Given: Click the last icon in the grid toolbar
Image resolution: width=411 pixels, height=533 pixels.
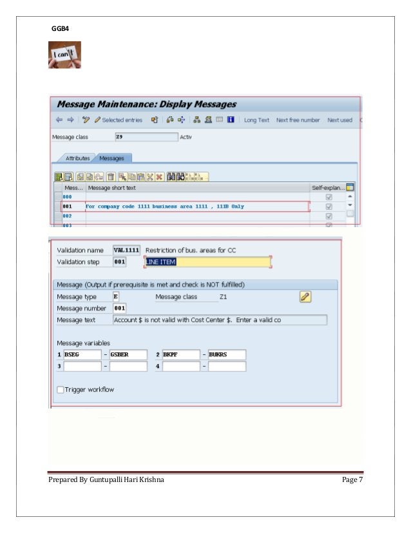Looking at the screenshot, I should pos(200,177).
